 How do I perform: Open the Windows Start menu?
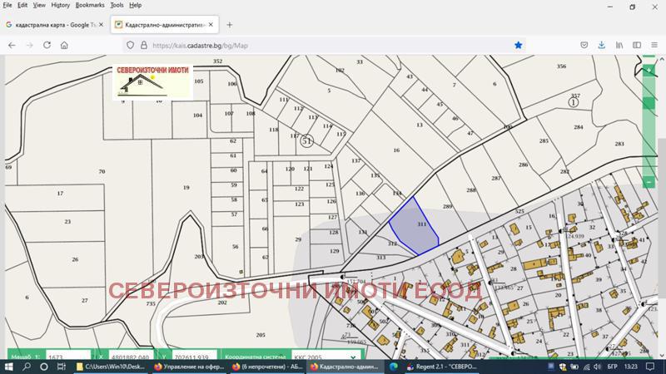[9, 366]
